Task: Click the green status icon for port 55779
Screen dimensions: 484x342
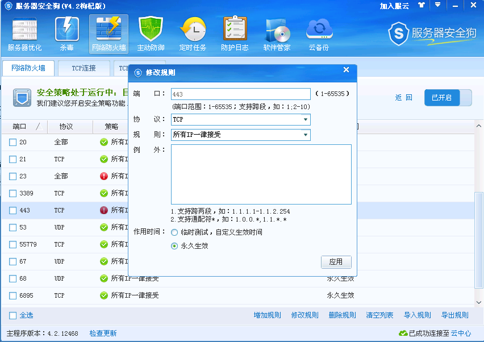Action: (104, 244)
